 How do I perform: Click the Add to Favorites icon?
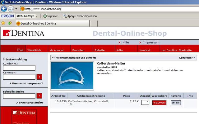pos(10,23)
